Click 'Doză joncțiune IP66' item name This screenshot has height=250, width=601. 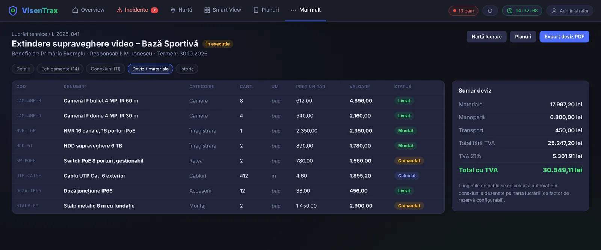[x=88, y=191]
